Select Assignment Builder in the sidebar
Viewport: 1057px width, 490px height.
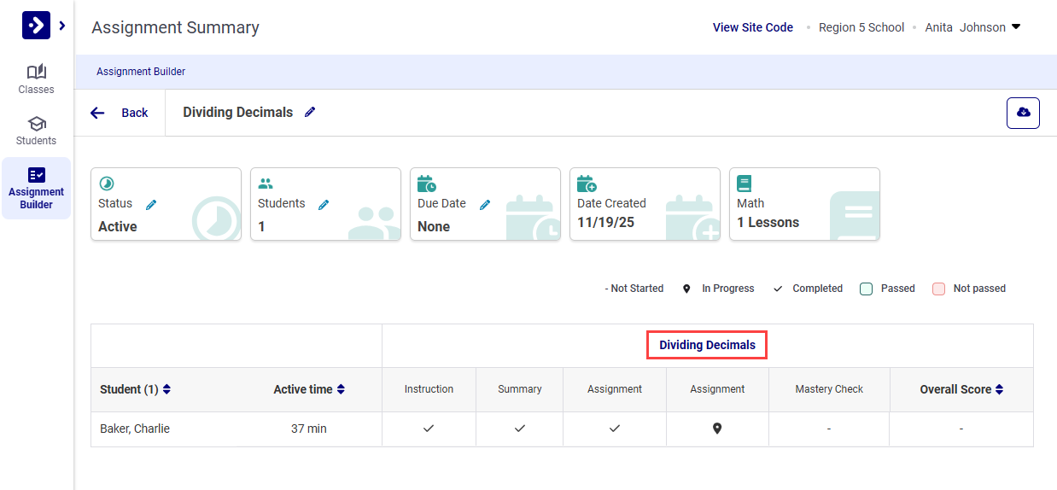coord(36,188)
